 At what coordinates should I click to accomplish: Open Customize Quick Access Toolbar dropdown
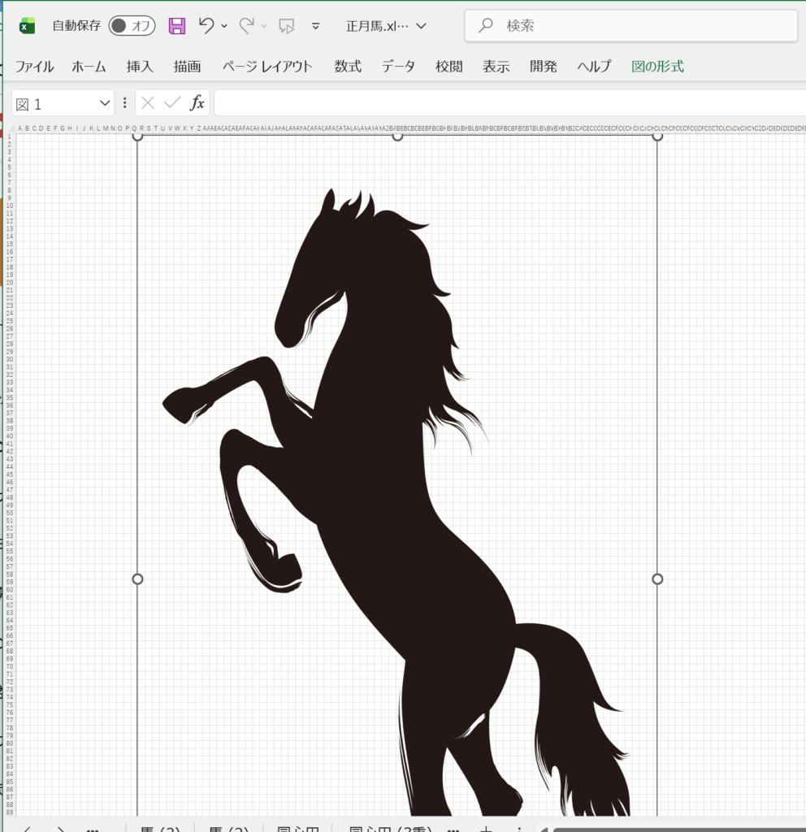[315, 26]
